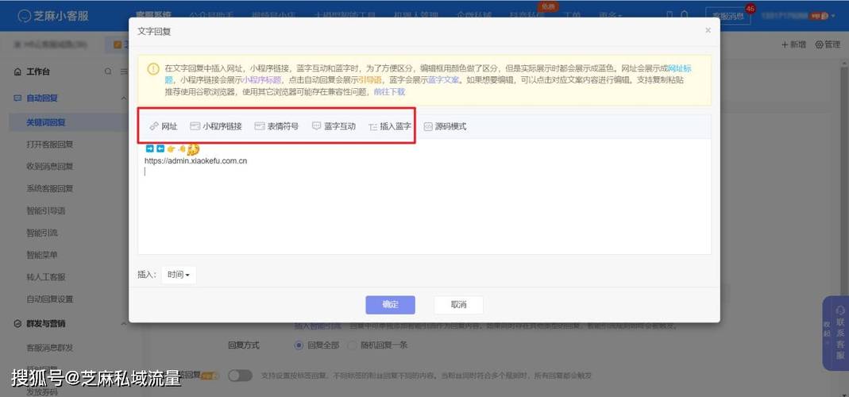
Task: Open the 更多 menu in the top navigation
Action: pyautogui.click(x=610, y=15)
